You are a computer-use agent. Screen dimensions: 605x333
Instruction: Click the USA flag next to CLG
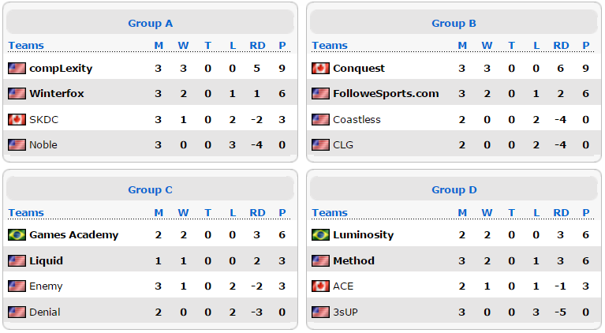(320, 145)
